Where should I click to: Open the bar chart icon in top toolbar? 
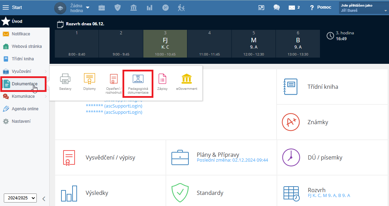point(150,7)
